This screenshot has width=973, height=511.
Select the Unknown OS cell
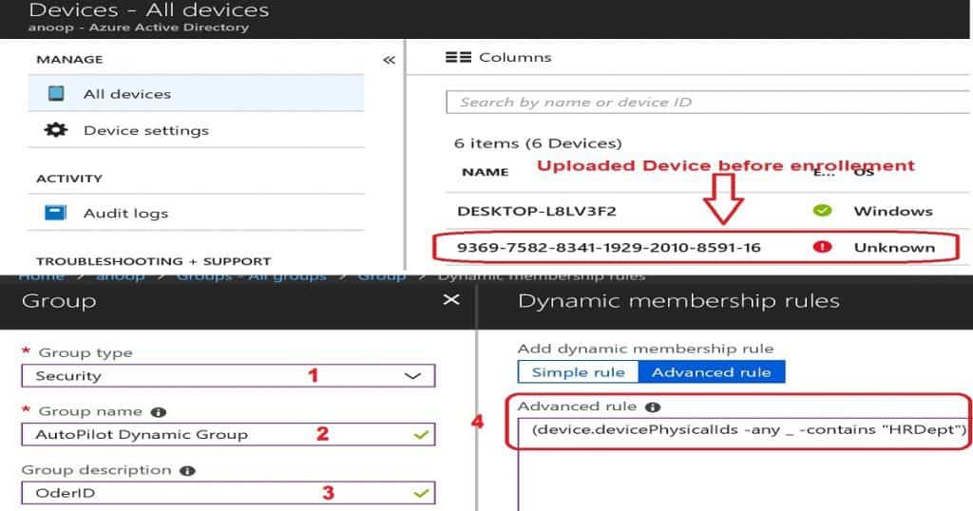click(x=894, y=248)
